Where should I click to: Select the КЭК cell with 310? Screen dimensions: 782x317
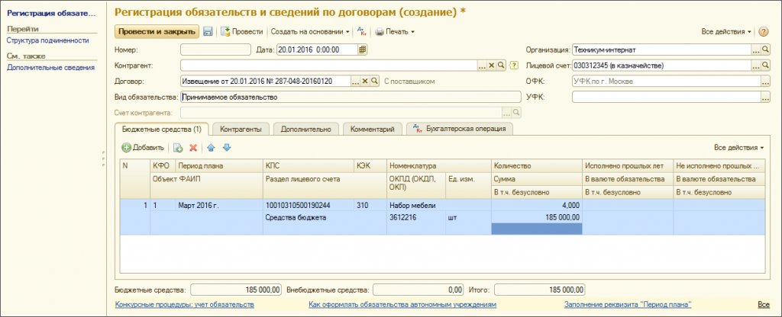click(x=370, y=205)
